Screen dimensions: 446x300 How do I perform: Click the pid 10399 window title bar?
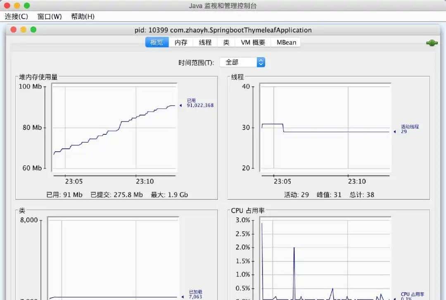(223, 30)
